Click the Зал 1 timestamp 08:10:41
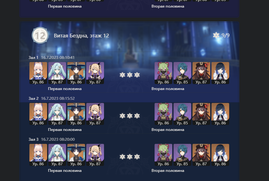269x181 pixels. point(58,57)
